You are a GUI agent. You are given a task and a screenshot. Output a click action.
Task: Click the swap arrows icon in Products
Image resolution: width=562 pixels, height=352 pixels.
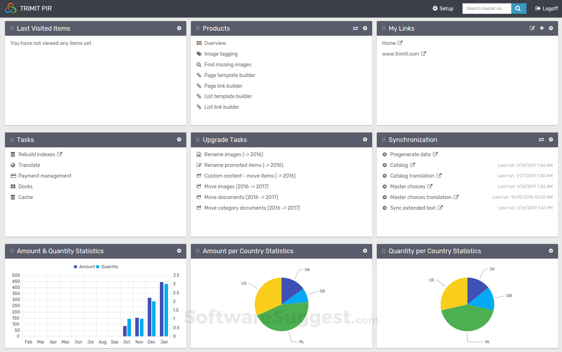tap(355, 28)
